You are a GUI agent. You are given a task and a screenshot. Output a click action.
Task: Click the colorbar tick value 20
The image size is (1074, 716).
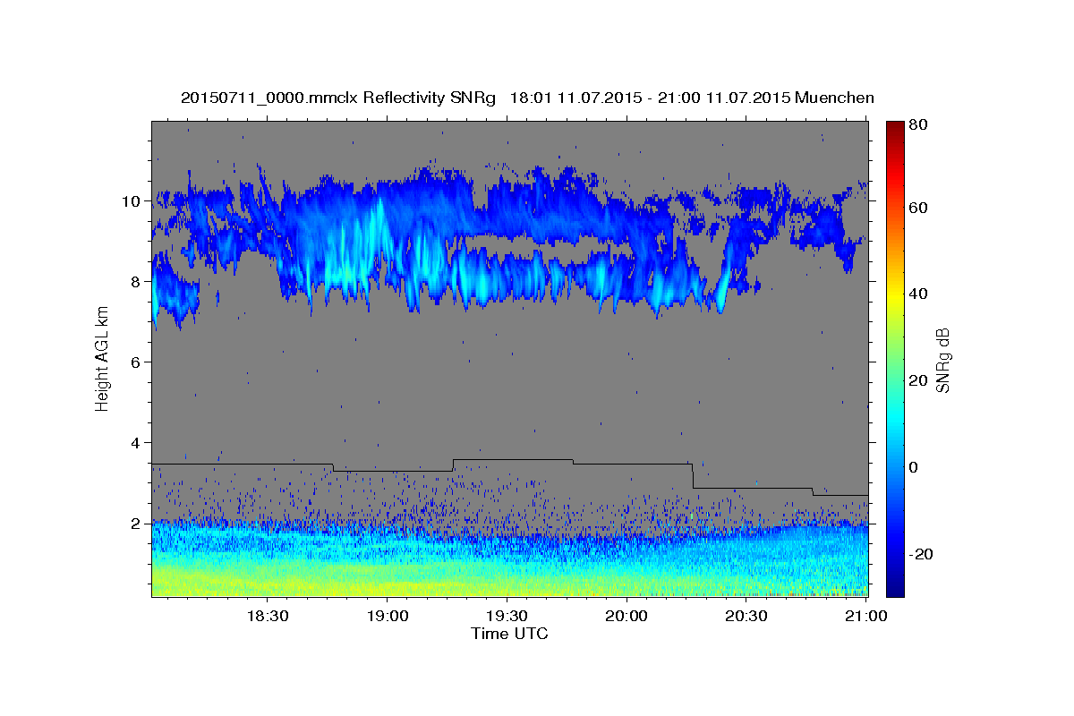click(919, 380)
